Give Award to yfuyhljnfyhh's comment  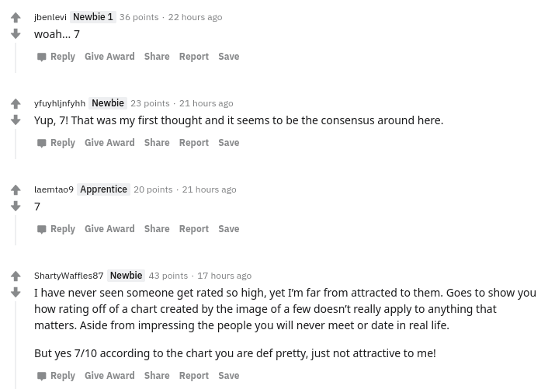[x=109, y=143]
